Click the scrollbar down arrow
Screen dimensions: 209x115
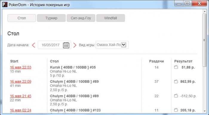205,111
